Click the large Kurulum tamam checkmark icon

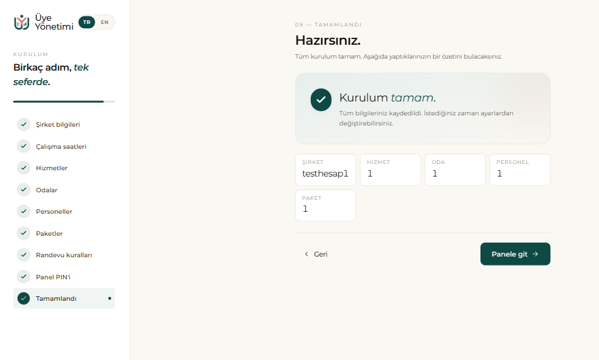(321, 100)
